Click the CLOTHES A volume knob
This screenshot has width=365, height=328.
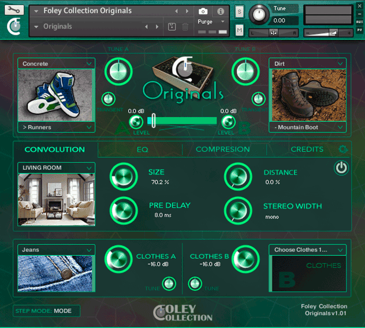pyautogui.click(x=118, y=259)
